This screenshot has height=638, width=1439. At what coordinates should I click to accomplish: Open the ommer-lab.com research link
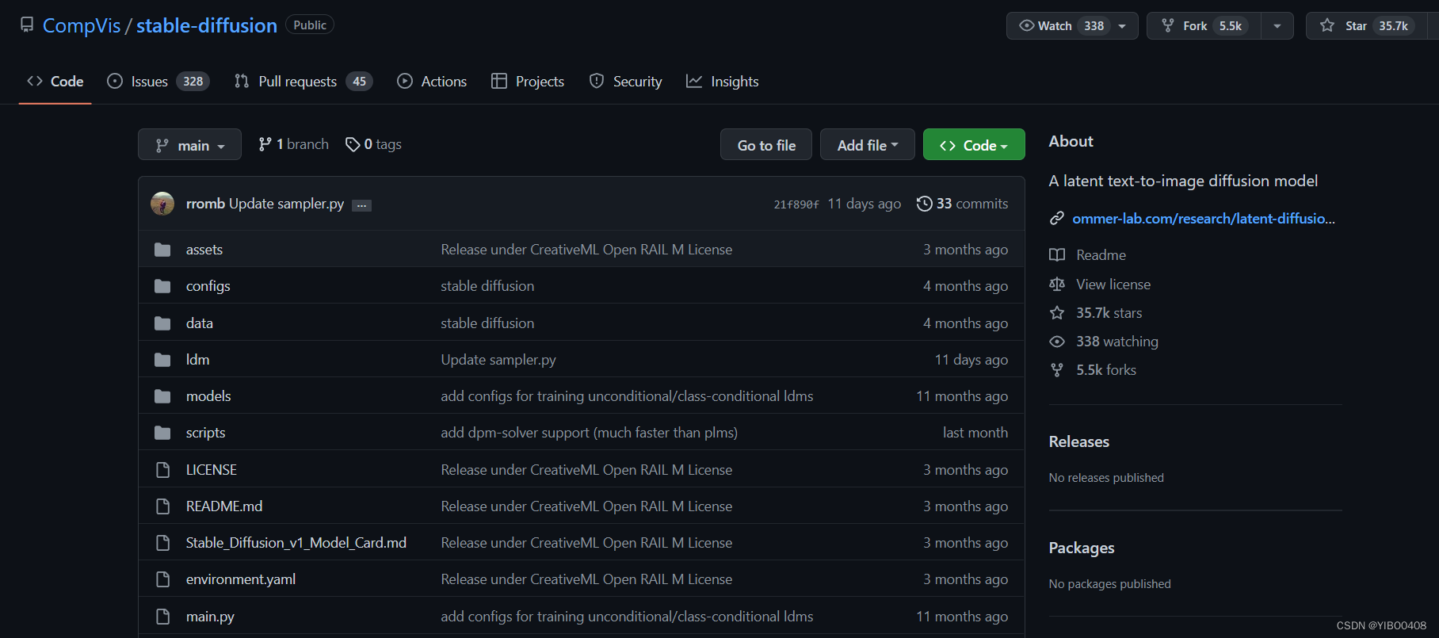coord(1203,219)
